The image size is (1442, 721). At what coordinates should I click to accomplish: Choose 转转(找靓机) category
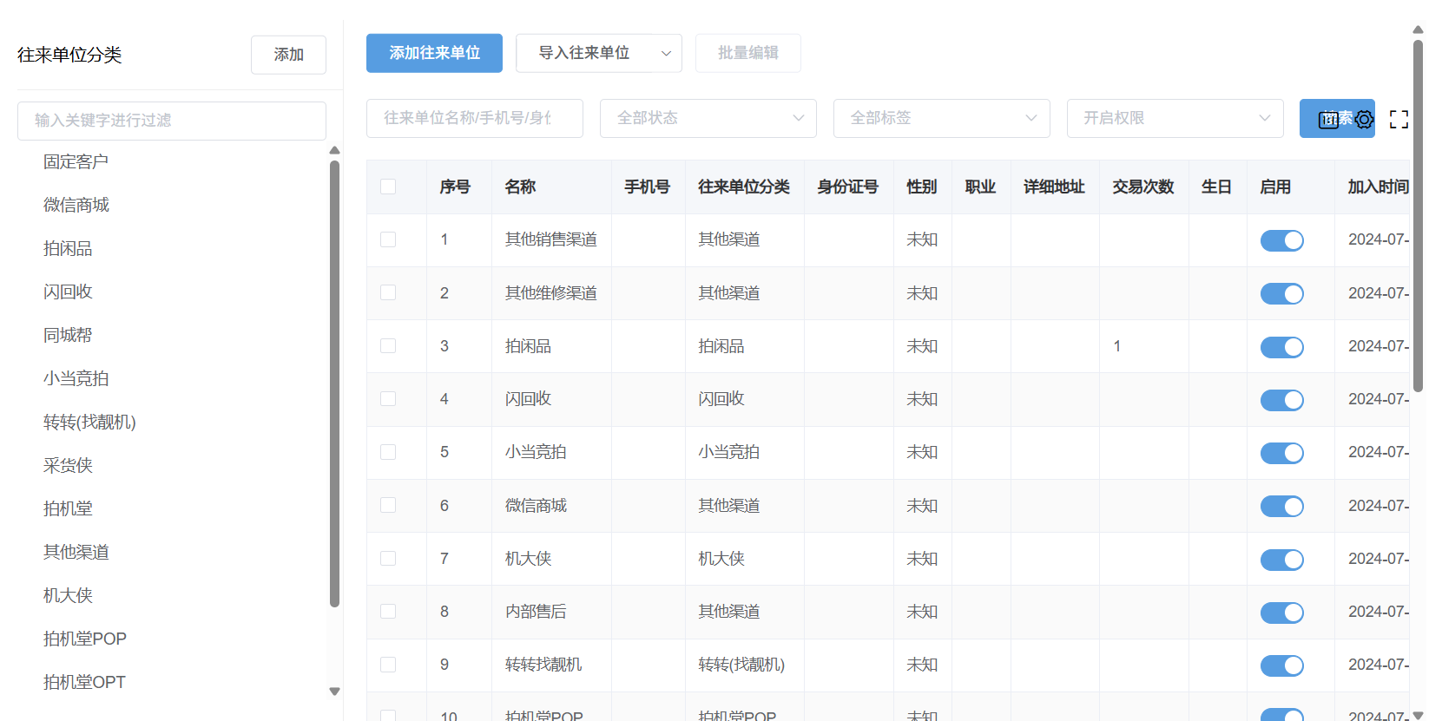click(x=89, y=422)
